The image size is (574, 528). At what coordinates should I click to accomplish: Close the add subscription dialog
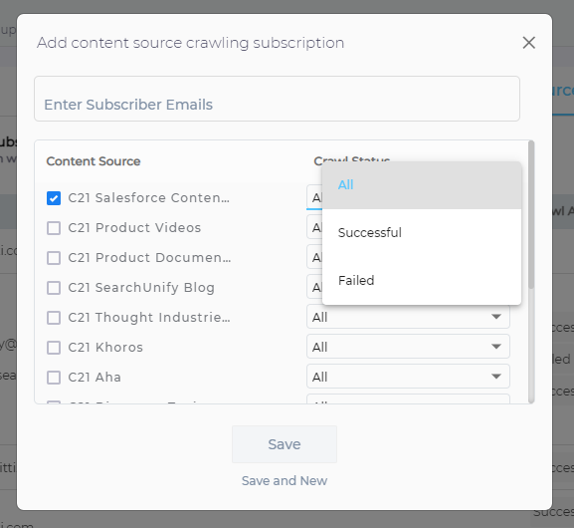(x=528, y=43)
